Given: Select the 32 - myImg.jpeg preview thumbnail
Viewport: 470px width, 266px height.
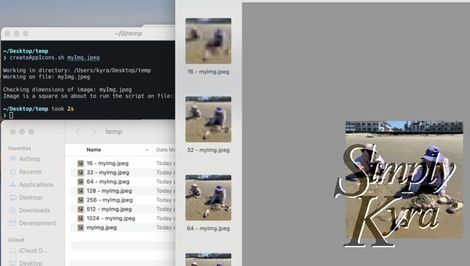Looking at the screenshot, I should pyautogui.click(x=208, y=120).
